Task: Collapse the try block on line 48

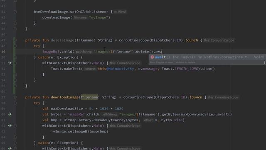Action: [15, 46]
